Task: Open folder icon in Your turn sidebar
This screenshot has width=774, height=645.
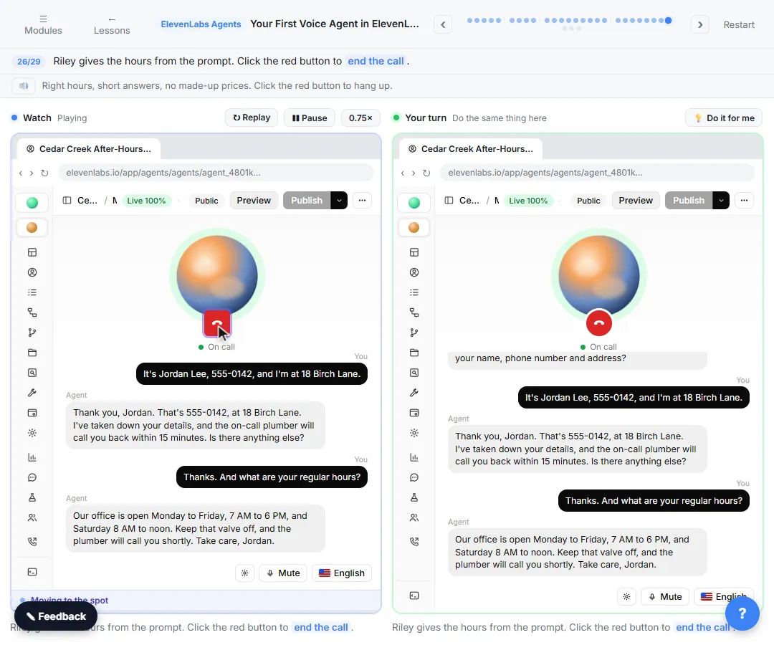Action: pos(414,353)
